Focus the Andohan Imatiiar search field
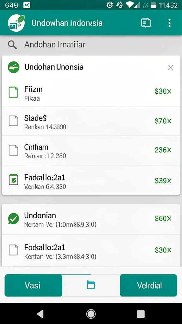Screen dimensions: 182x324 91,45
